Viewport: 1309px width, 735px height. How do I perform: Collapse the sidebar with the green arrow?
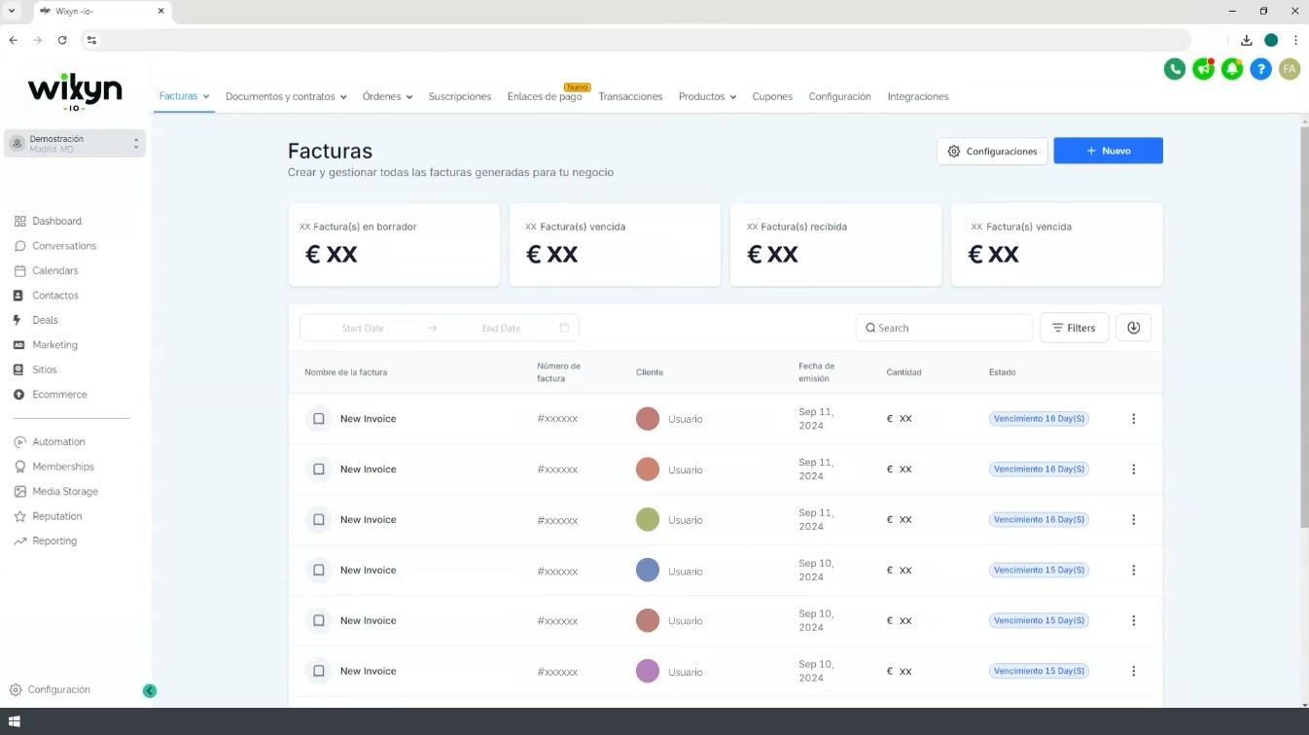point(150,691)
